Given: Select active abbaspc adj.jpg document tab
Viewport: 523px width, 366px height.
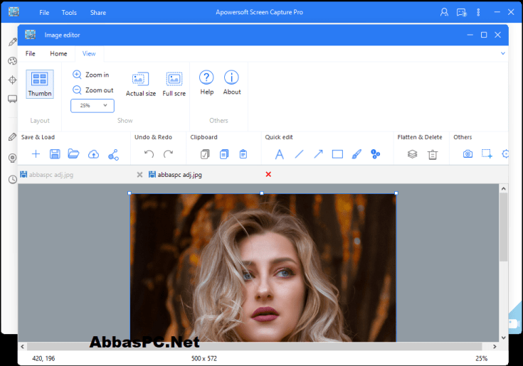Looking at the screenshot, I should tap(179, 175).
